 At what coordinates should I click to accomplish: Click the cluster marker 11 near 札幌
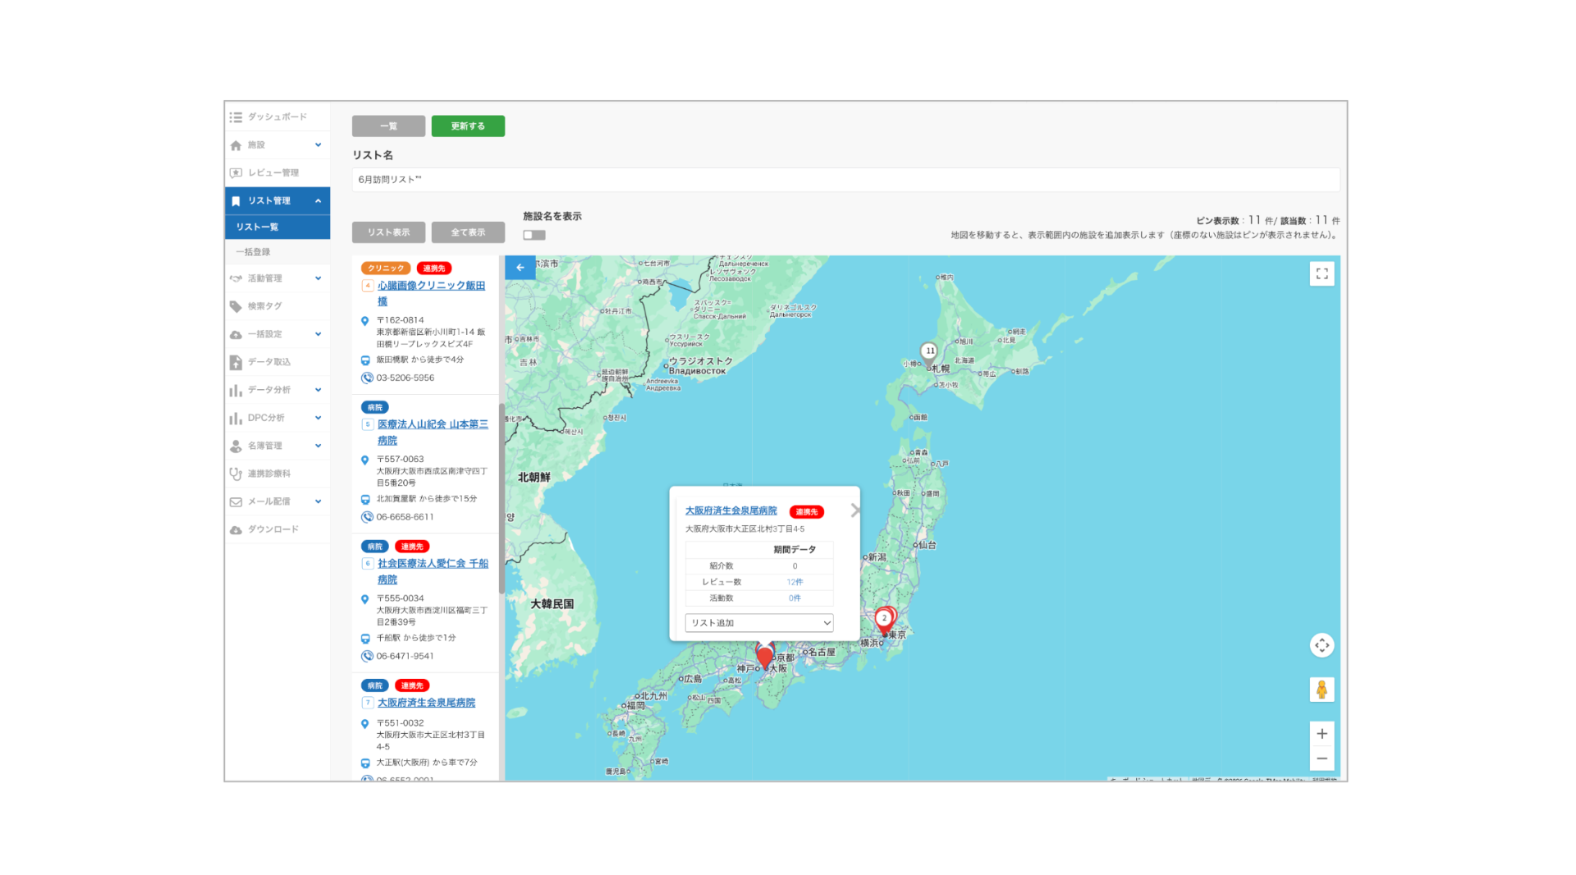(x=928, y=353)
